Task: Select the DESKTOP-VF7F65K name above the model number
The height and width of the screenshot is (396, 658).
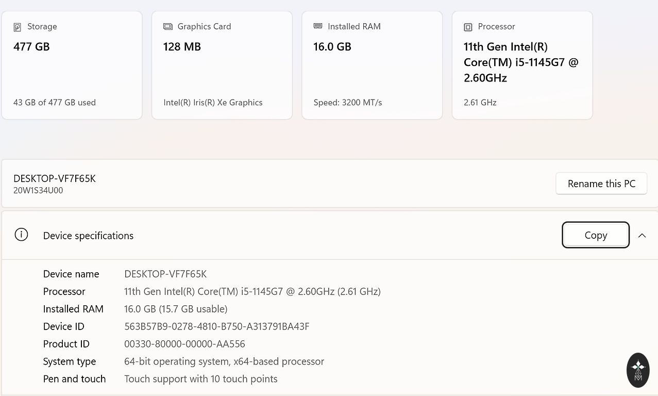Action: pos(55,178)
